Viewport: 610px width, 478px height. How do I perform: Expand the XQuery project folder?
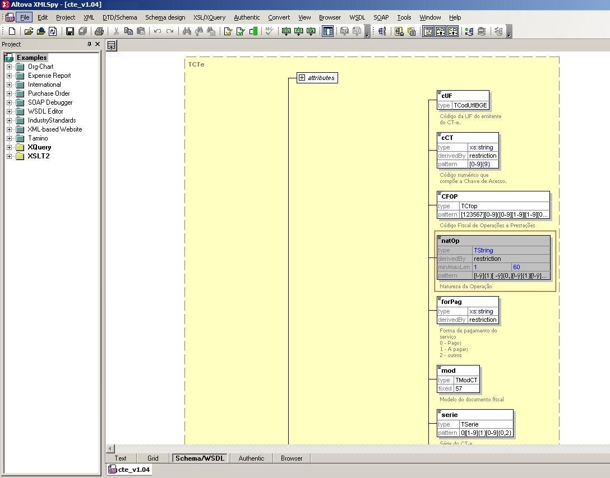9,147
